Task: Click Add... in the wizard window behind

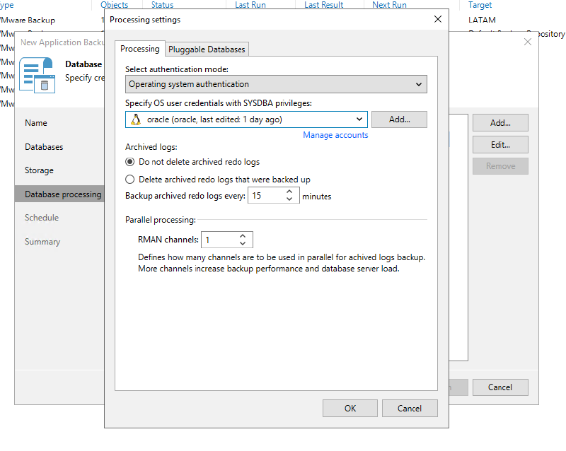Action: [x=500, y=123]
